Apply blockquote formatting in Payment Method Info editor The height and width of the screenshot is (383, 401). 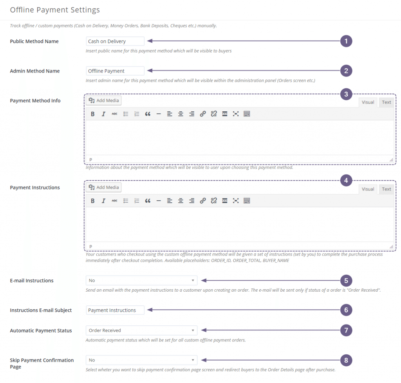(x=147, y=114)
